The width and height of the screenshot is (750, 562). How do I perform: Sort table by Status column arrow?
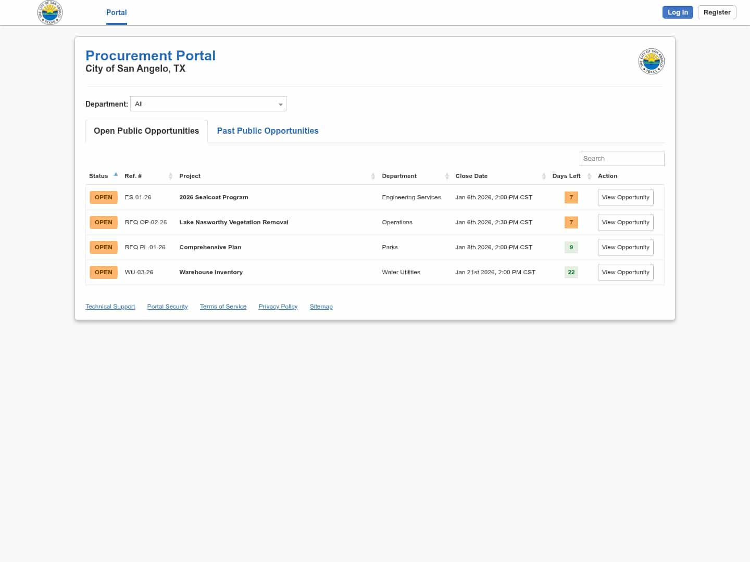click(116, 175)
